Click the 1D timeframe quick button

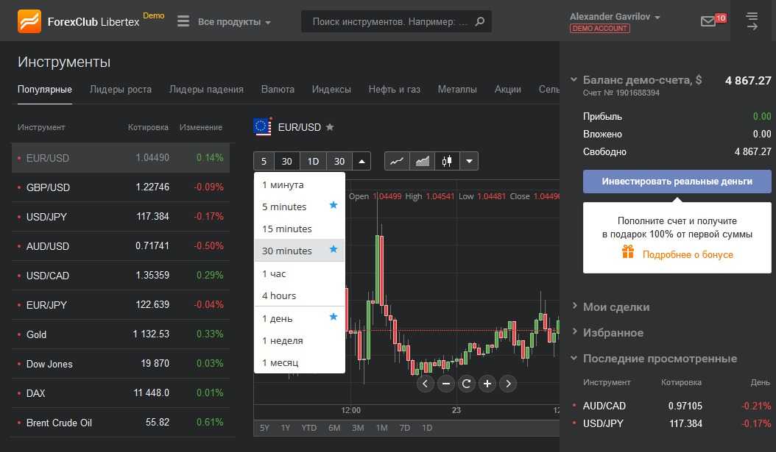pyautogui.click(x=313, y=161)
